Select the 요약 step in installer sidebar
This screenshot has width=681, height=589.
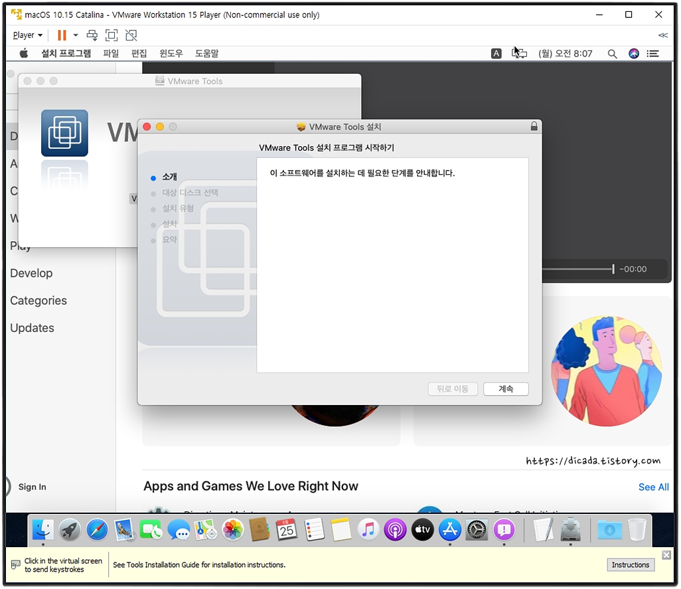[169, 239]
